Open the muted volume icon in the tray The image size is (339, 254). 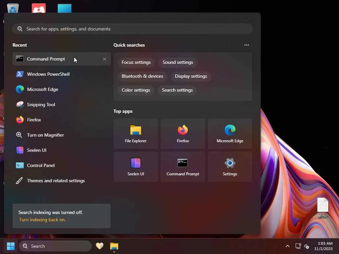click(x=307, y=246)
